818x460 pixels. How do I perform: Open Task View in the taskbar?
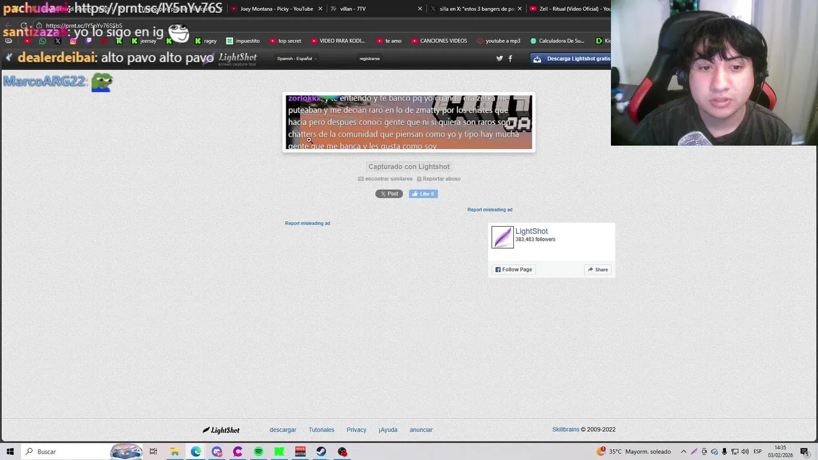pyautogui.click(x=153, y=452)
